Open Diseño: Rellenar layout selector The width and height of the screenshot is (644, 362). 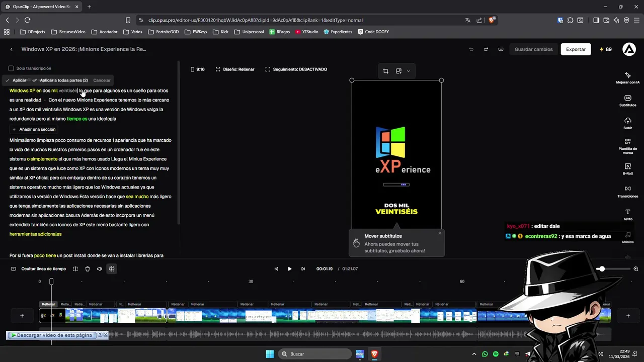[235, 69]
